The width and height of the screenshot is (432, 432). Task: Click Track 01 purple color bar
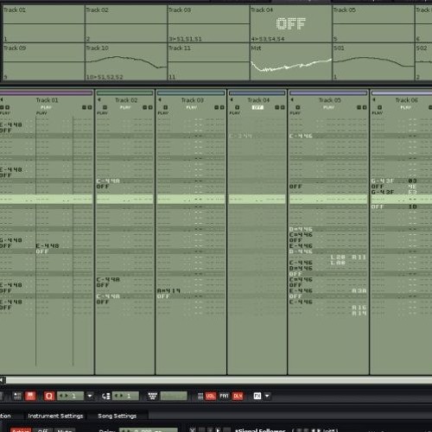tap(46, 92)
